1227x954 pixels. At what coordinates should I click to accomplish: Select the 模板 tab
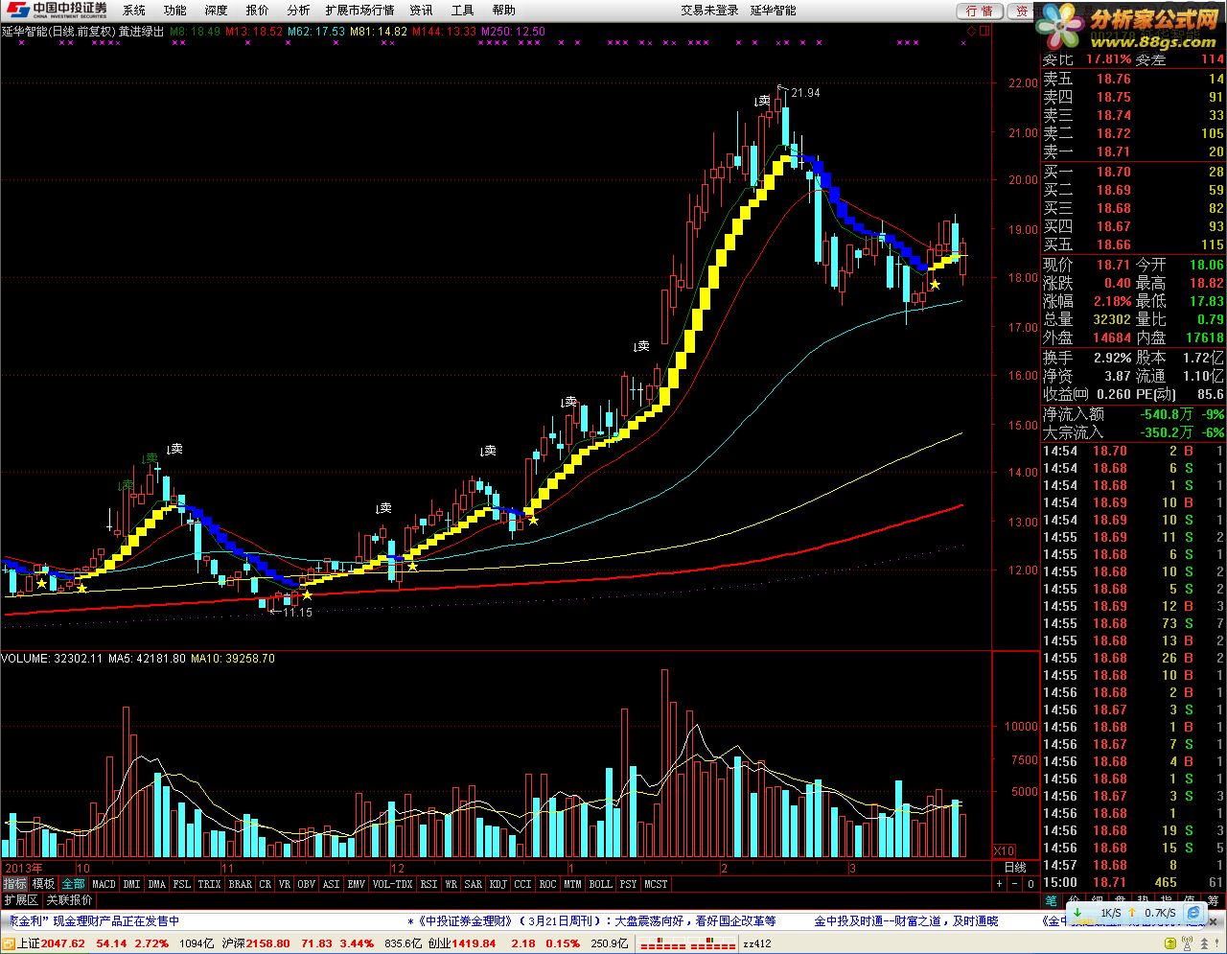coord(43,884)
